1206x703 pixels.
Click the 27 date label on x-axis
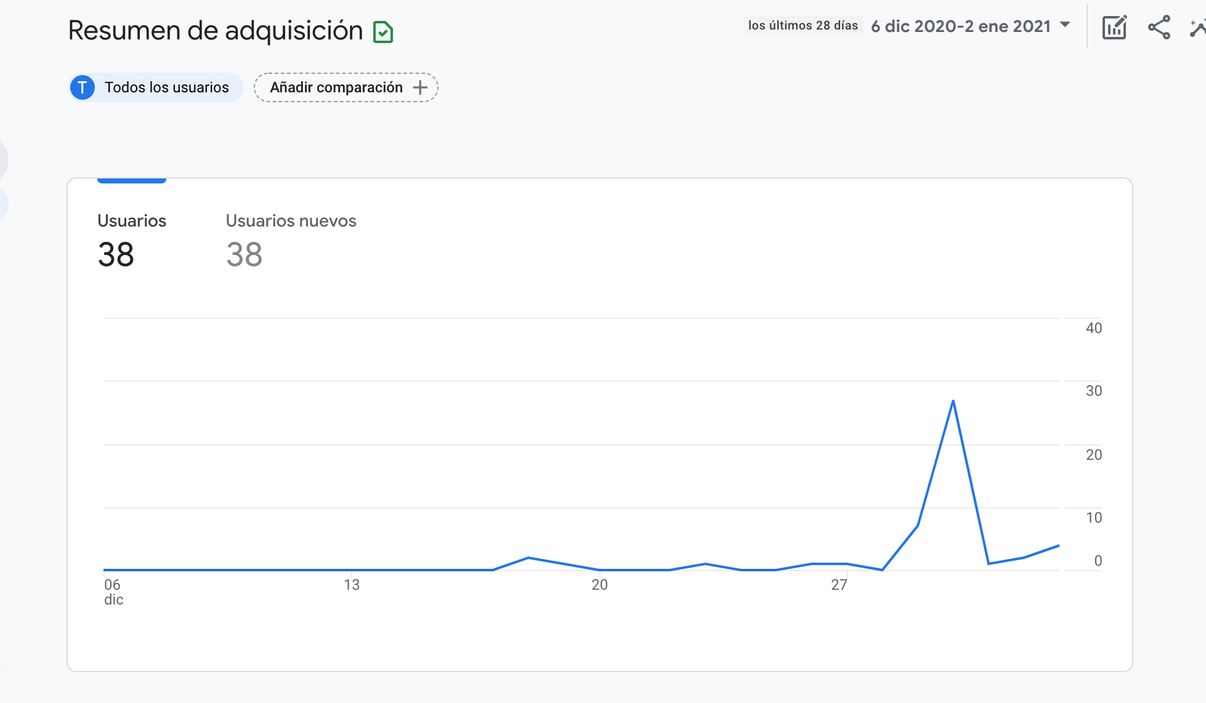tap(839, 585)
